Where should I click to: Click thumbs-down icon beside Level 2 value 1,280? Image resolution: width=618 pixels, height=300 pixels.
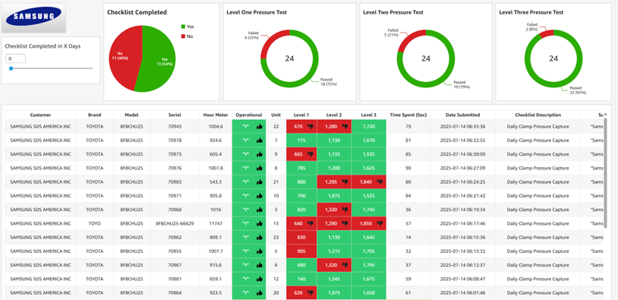345,127
